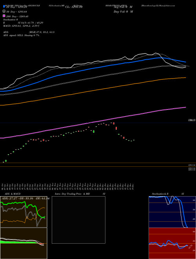Click the (MGR) 27.3, 35.2, 61.5 values
Viewport: 196px width, 259px height.
point(42,32)
